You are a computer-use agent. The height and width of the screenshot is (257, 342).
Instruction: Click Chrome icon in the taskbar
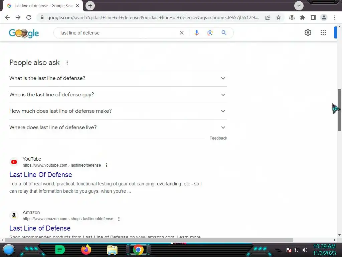click(138, 250)
